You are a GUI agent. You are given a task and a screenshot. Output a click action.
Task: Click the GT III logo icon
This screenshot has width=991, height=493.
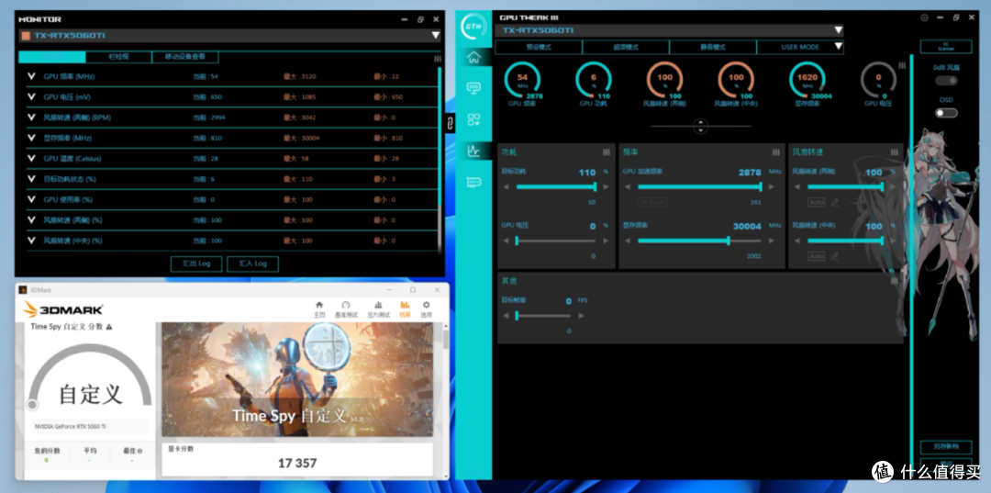(474, 28)
